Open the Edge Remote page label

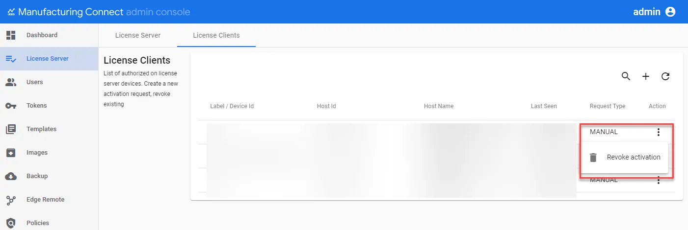(45, 200)
